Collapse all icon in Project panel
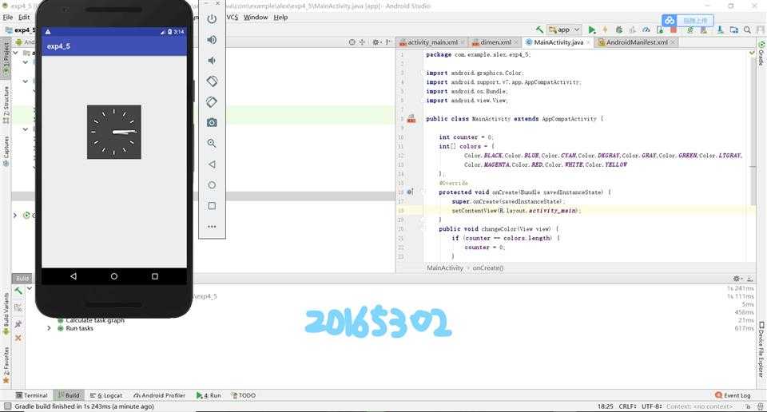Screen dimensions: 767x412 coord(363,42)
